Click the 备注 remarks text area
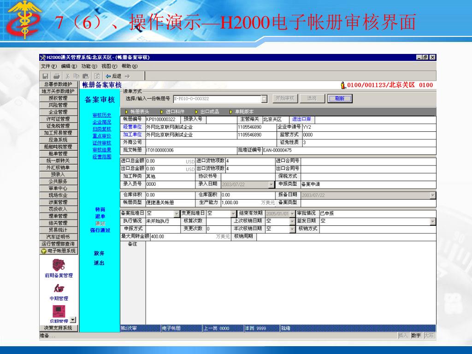 pyautogui.click(x=291, y=283)
